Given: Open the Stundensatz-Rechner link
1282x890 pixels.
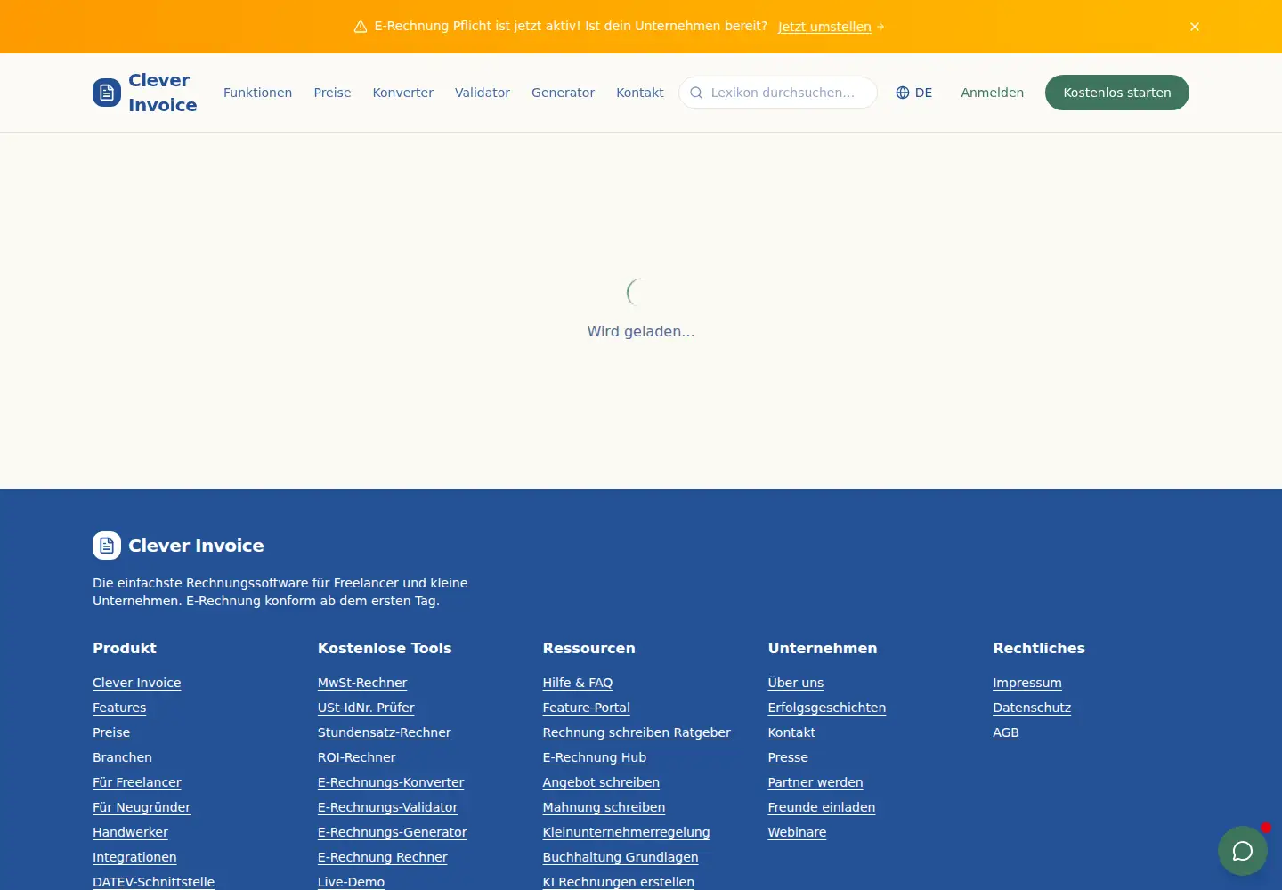Looking at the screenshot, I should pyautogui.click(x=385, y=732).
